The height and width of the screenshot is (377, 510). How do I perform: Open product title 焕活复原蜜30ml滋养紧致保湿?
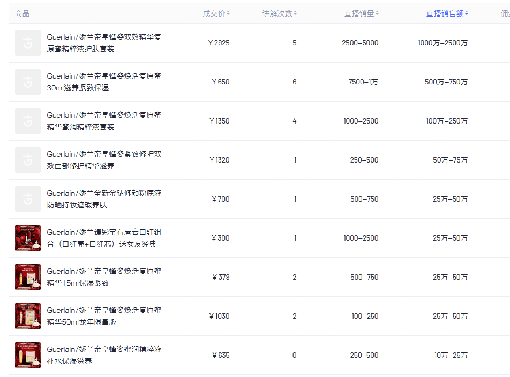(x=104, y=82)
